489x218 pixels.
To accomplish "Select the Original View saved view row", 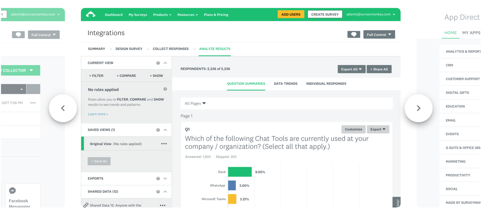I will (x=126, y=144).
